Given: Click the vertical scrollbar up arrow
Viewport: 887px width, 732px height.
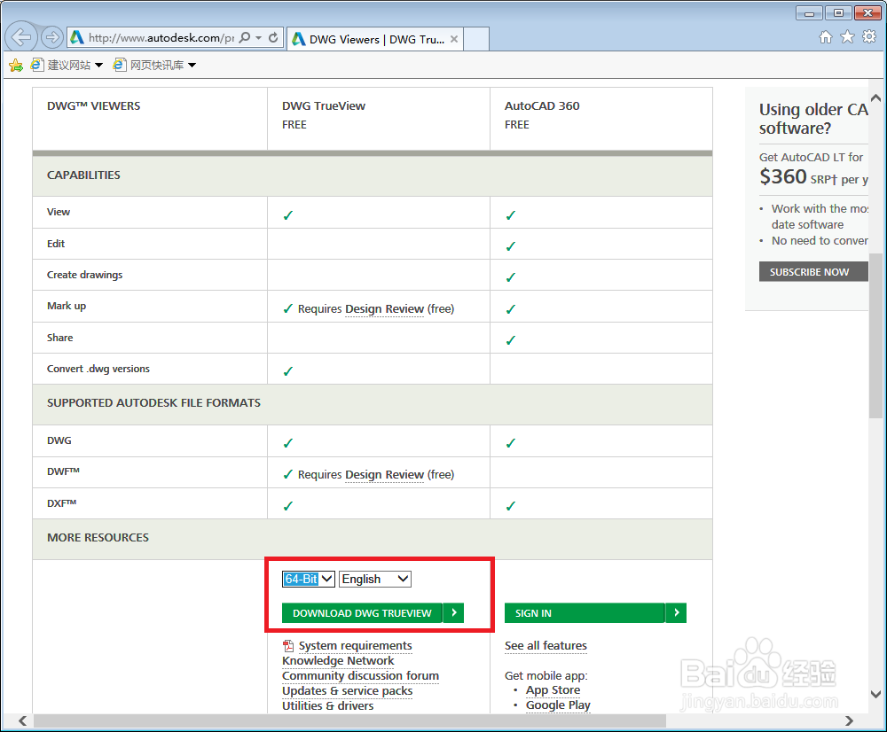Looking at the screenshot, I should [875, 97].
